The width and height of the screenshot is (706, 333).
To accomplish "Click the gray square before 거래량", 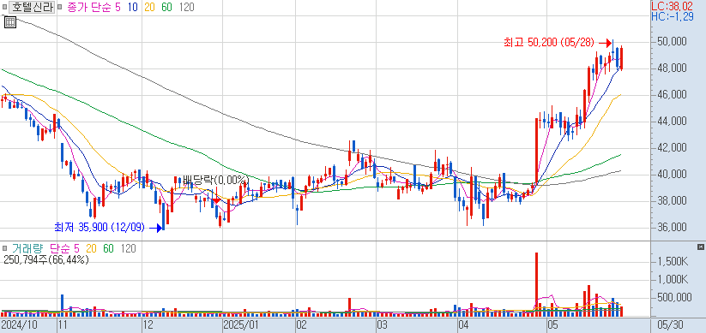I will coord(4,248).
